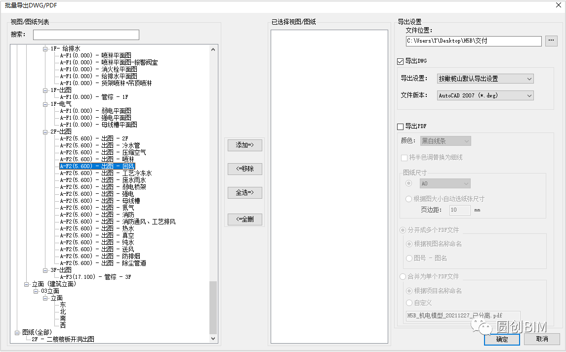Click the 搜索 search input field

(86, 35)
